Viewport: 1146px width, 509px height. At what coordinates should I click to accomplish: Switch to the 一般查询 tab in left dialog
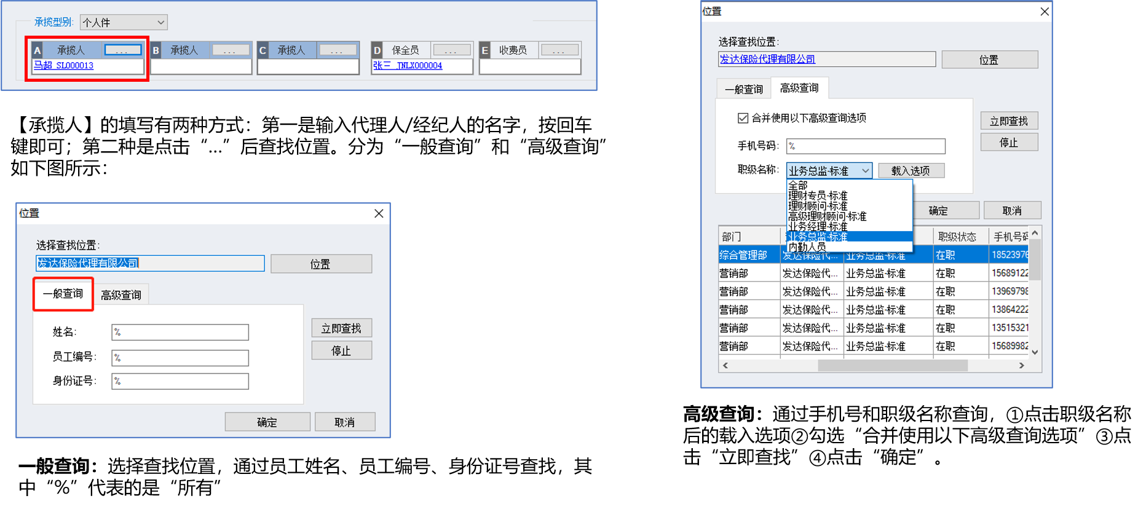(x=63, y=294)
